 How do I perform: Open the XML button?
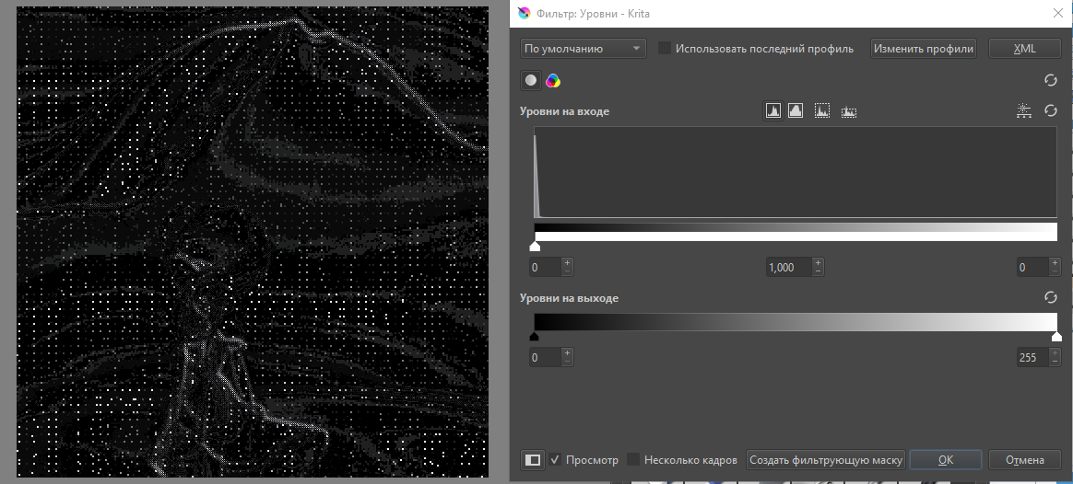tap(1024, 49)
